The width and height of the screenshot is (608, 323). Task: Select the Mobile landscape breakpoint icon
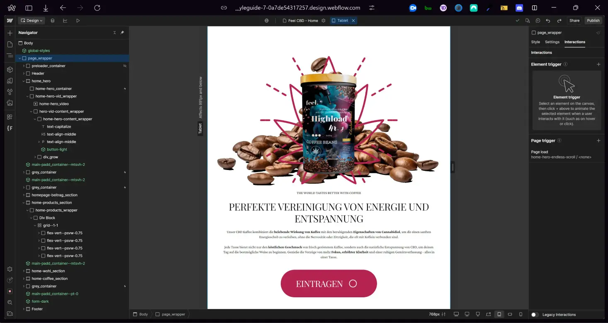(510, 314)
